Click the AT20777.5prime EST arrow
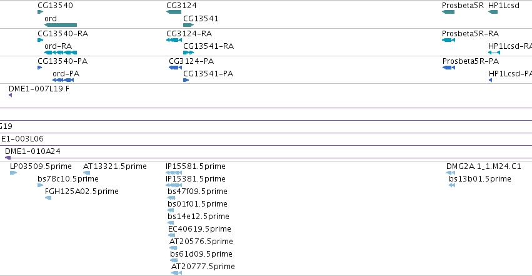The height and width of the screenshot is (276, 532). tap(176, 273)
